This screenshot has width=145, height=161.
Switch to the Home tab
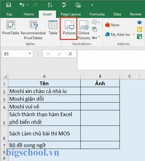pyautogui.click(x=29, y=14)
